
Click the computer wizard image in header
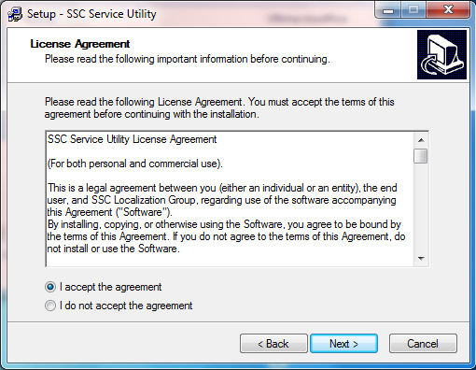[x=441, y=54]
